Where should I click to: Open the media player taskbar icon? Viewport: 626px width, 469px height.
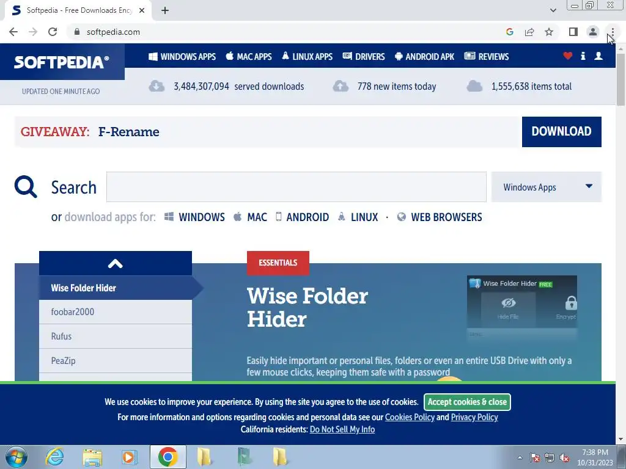(x=130, y=457)
